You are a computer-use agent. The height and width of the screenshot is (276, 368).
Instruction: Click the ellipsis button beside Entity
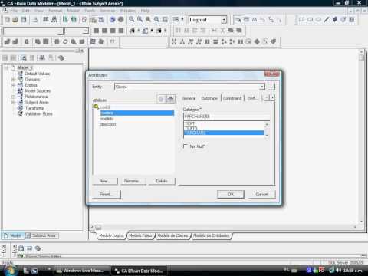(271, 87)
